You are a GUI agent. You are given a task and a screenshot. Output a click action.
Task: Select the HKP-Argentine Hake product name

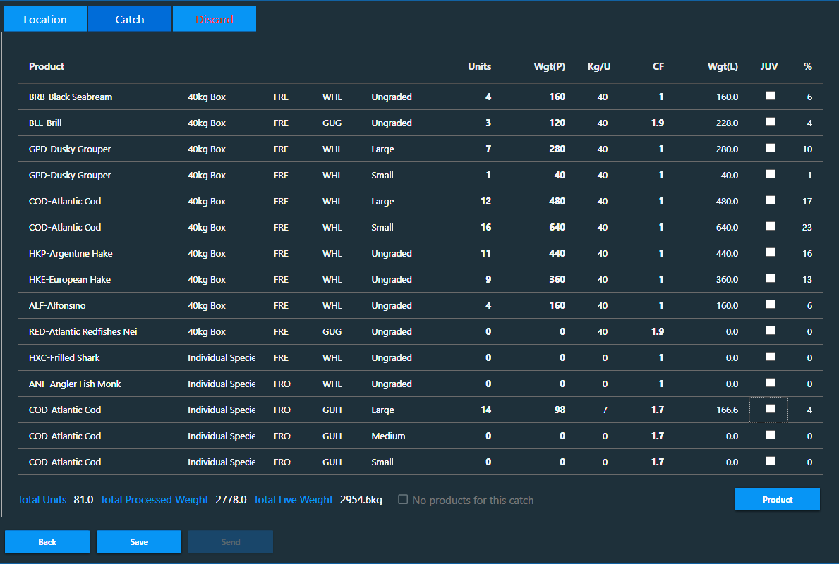coord(71,253)
